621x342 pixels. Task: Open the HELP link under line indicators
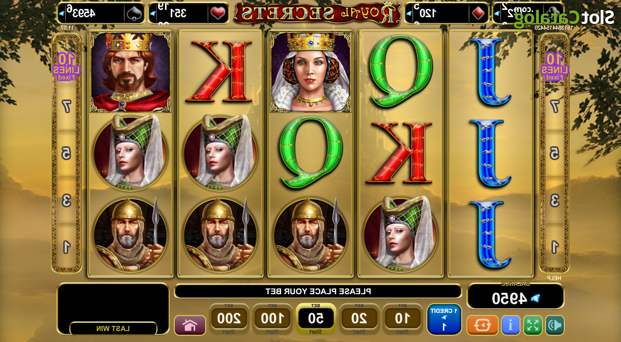coord(554,278)
